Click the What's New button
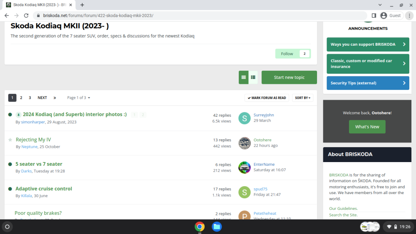The height and width of the screenshot is (234, 416). 367,127
